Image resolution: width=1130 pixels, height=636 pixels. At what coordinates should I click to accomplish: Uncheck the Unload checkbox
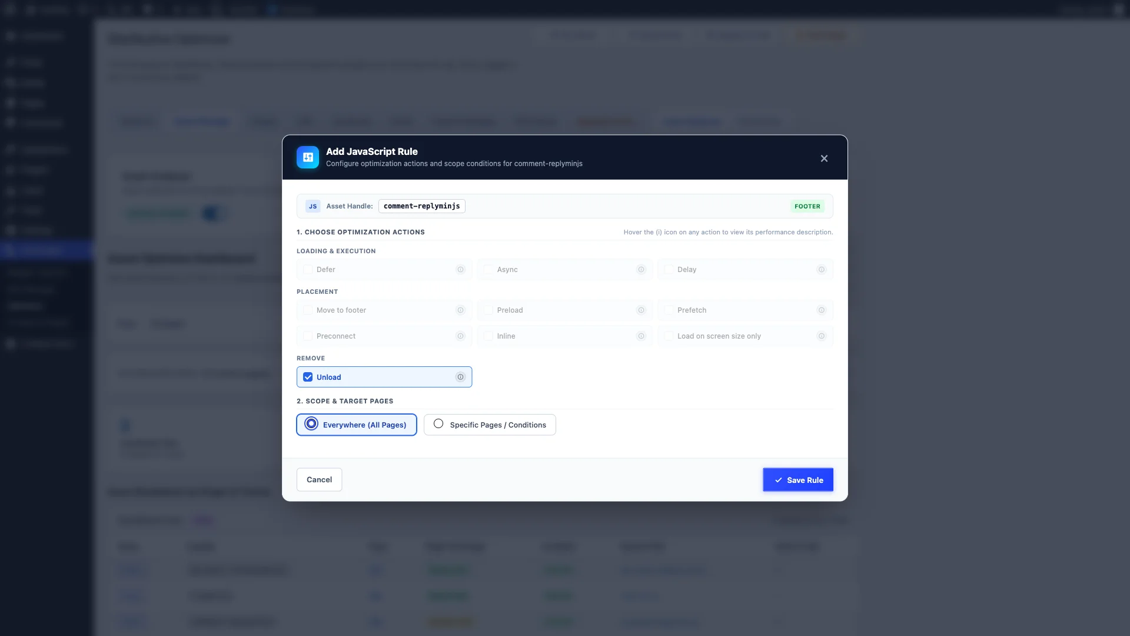[308, 377]
